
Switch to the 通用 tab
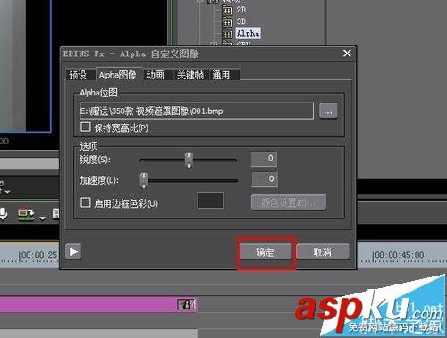[224, 75]
